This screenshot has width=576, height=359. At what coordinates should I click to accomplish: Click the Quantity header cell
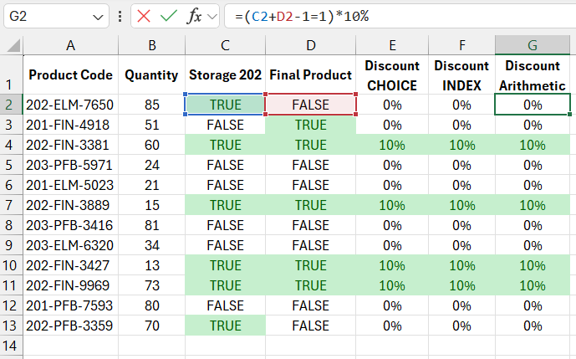tap(151, 74)
